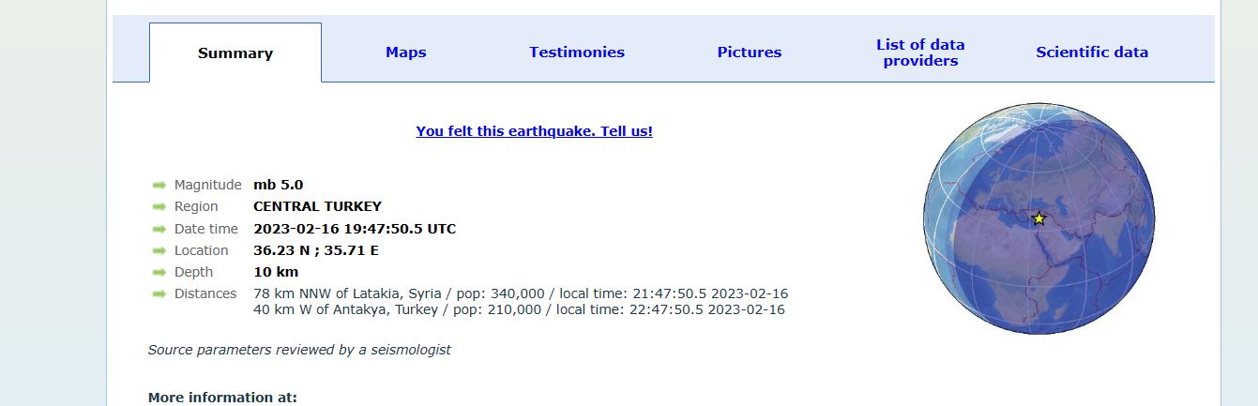The width and height of the screenshot is (1258, 406).
Task: Click the green arrow beside Distances
Action: [x=159, y=294]
